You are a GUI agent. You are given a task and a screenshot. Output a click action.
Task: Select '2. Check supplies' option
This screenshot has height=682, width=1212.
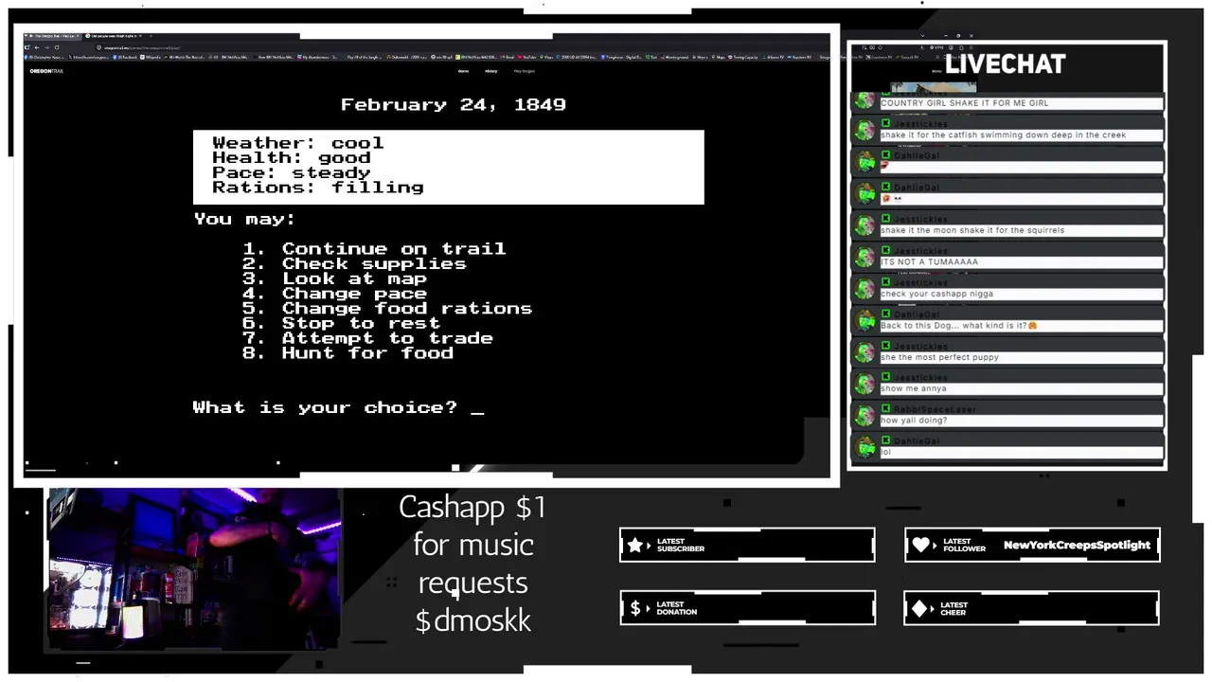pos(354,264)
